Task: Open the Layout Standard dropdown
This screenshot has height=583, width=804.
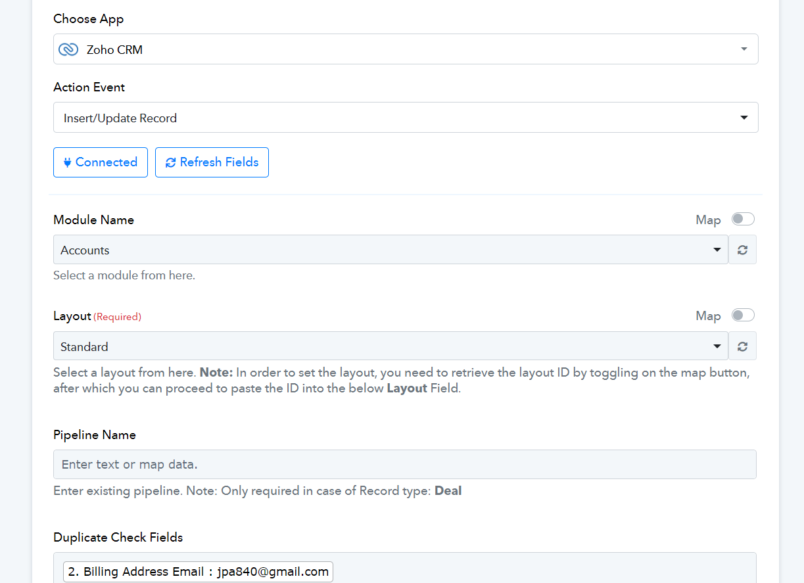Action: [x=390, y=346]
